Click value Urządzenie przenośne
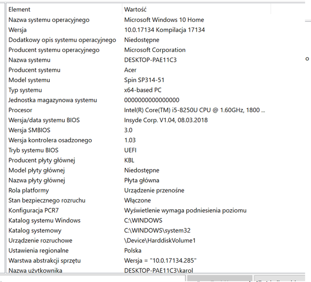311x282 pixels. click(154, 191)
